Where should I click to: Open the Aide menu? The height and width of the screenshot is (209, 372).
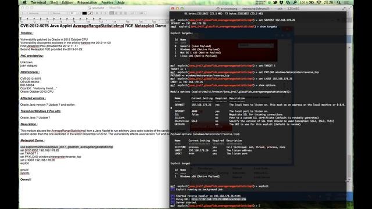point(121,2)
